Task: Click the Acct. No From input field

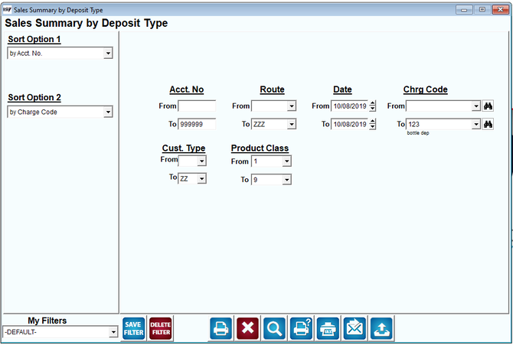Action: pyautogui.click(x=197, y=106)
